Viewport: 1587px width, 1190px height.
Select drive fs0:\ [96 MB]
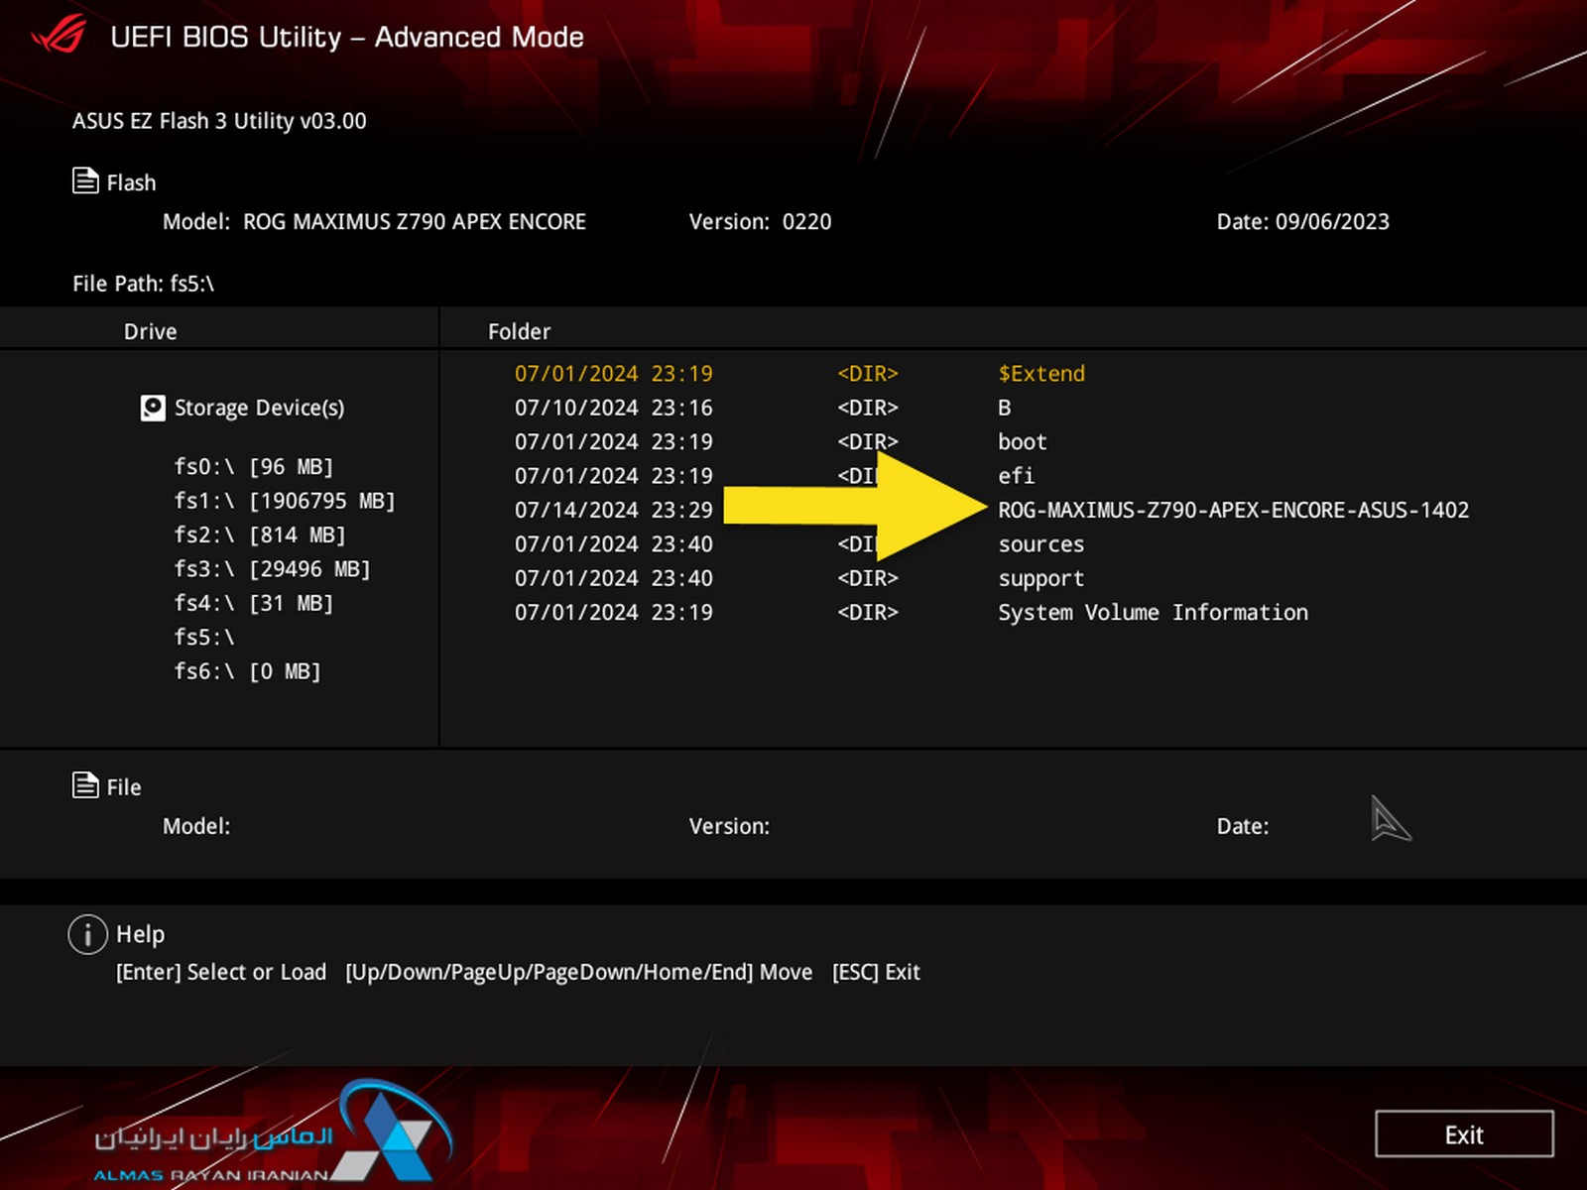point(254,466)
